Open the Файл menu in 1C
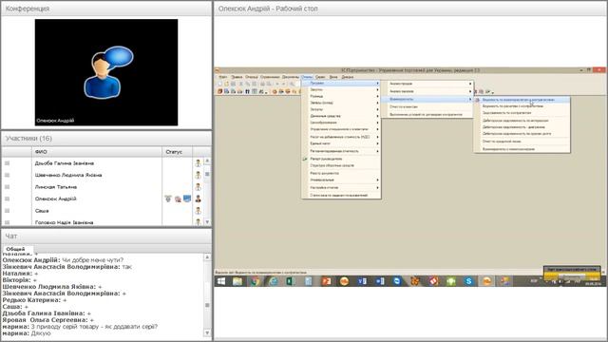This screenshot has width=608, height=342. tap(223, 77)
